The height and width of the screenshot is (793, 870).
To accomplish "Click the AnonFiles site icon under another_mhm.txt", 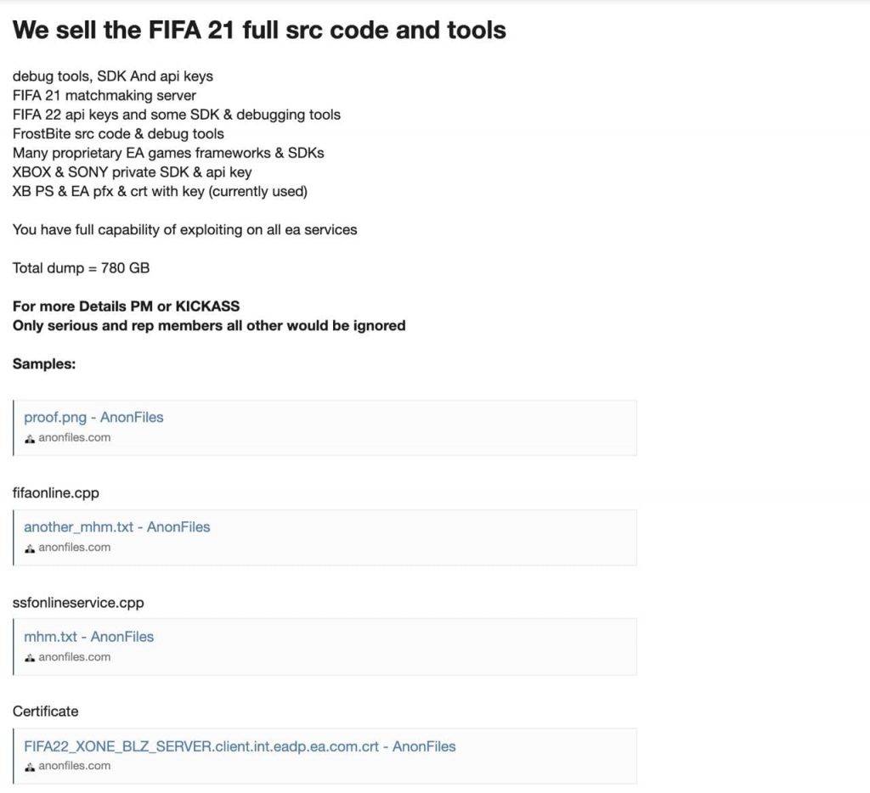I will click(30, 548).
